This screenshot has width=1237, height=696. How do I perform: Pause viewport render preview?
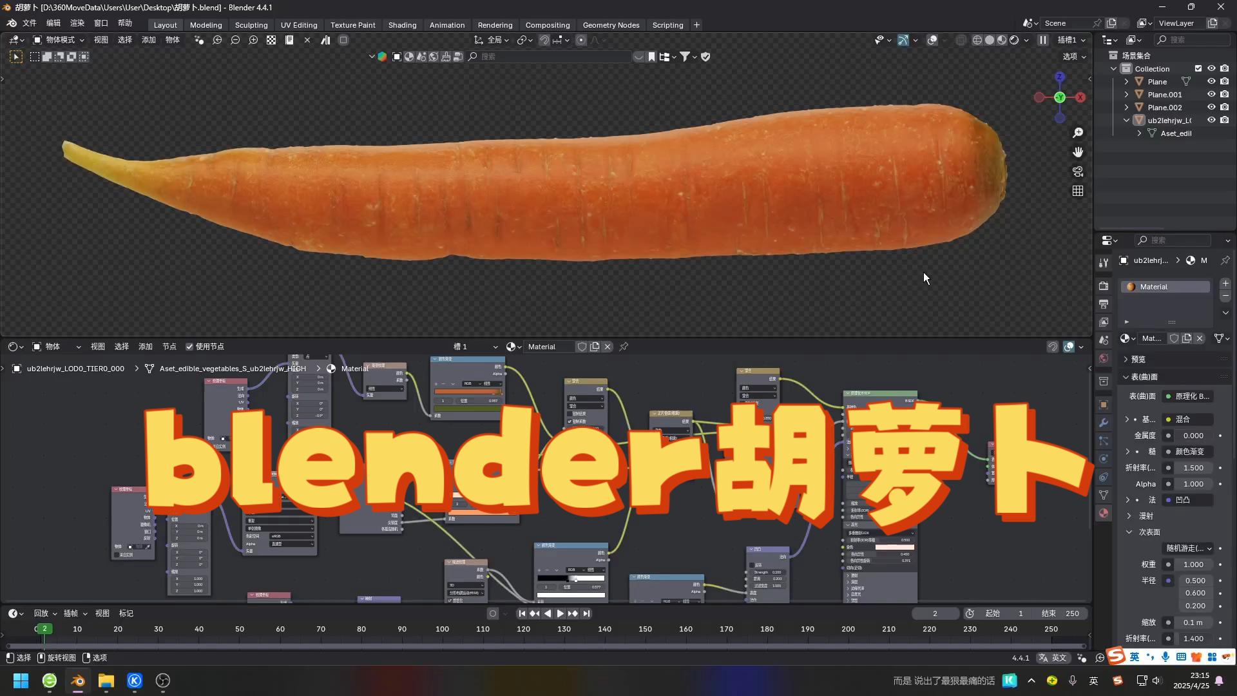[x=1043, y=40]
